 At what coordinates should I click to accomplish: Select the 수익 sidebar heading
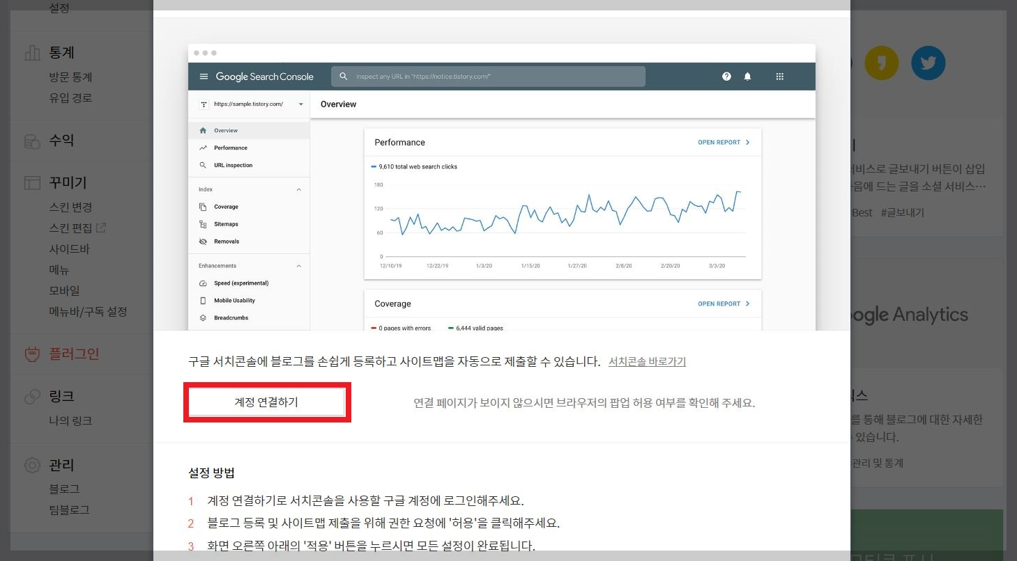61,141
